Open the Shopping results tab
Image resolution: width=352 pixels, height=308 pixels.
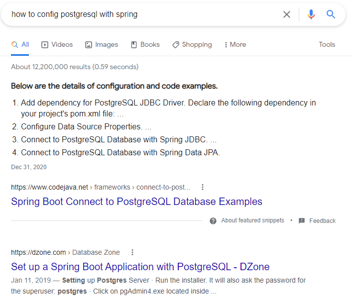click(x=192, y=44)
